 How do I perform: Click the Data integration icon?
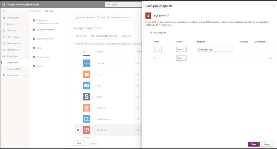[4, 43]
